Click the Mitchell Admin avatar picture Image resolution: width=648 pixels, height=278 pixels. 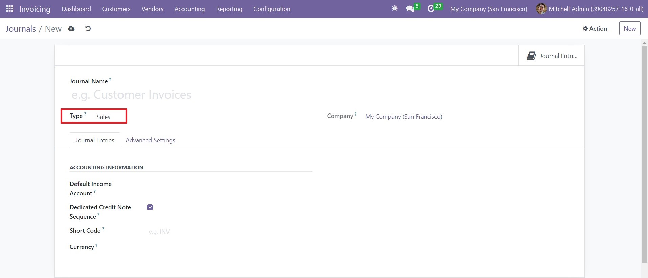coord(541,9)
